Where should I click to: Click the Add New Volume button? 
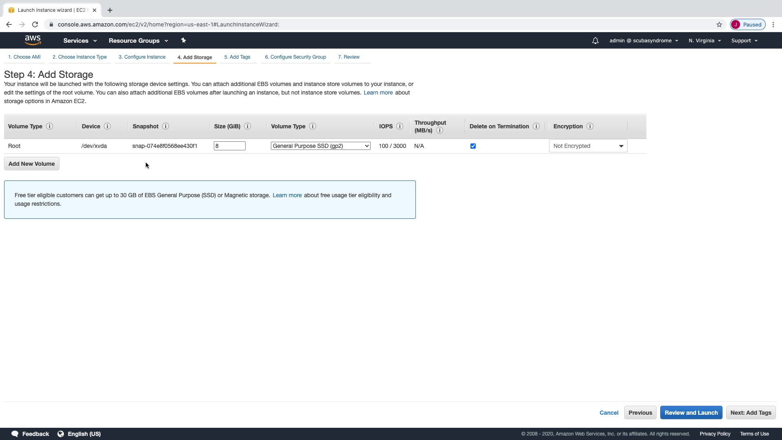pos(31,164)
